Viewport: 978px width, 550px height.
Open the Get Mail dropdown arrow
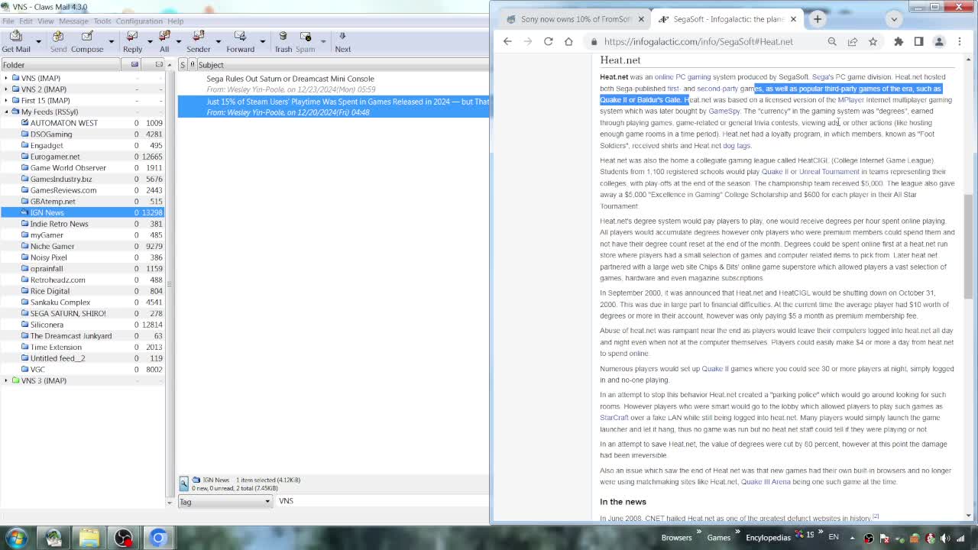pos(37,41)
